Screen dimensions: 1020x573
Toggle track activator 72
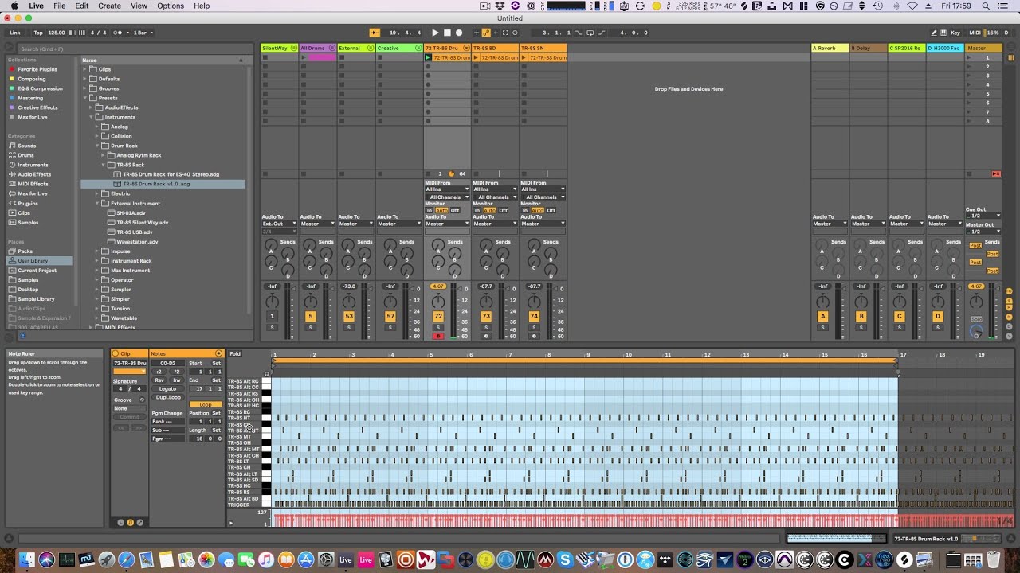click(438, 316)
